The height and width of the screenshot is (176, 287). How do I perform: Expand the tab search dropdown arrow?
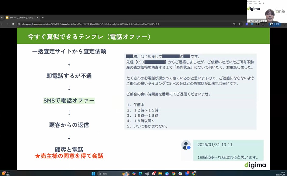click(2, 18)
